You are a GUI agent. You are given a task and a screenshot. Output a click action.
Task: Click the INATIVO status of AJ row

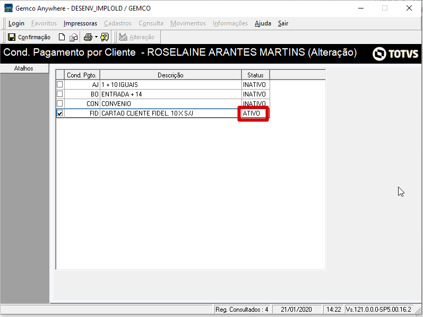click(255, 85)
